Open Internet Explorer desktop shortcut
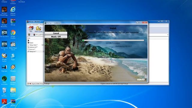 click(x=13, y=11)
